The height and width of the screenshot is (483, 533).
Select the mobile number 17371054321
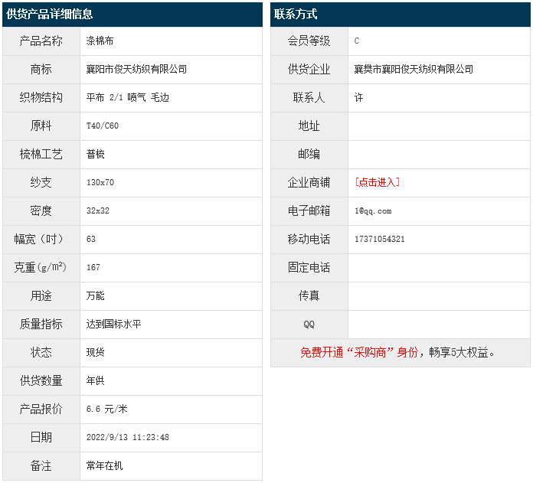click(x=380, y=239)
